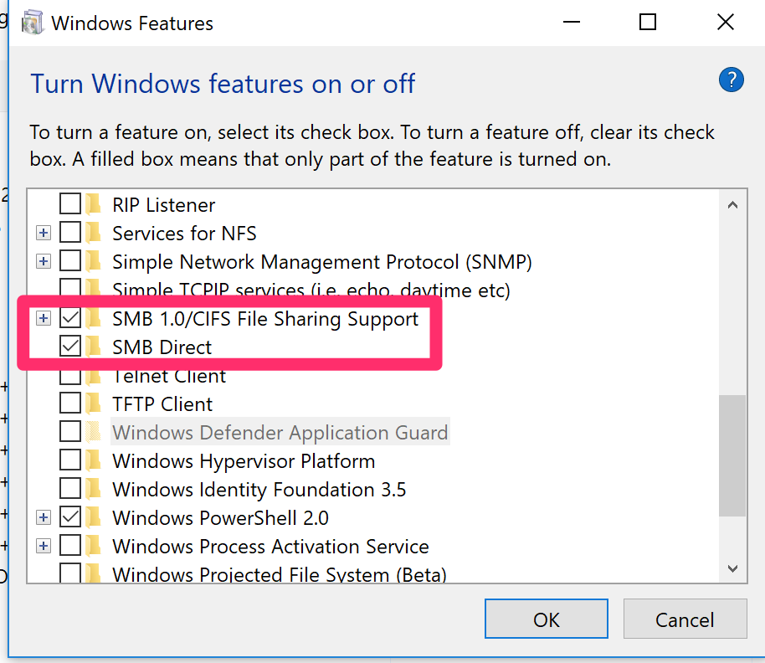Enable the TFTP Client checkbox

(70, 404)
